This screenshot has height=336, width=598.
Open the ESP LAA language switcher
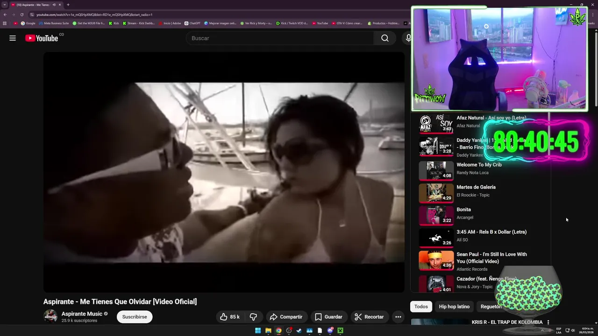coord(559,330)
